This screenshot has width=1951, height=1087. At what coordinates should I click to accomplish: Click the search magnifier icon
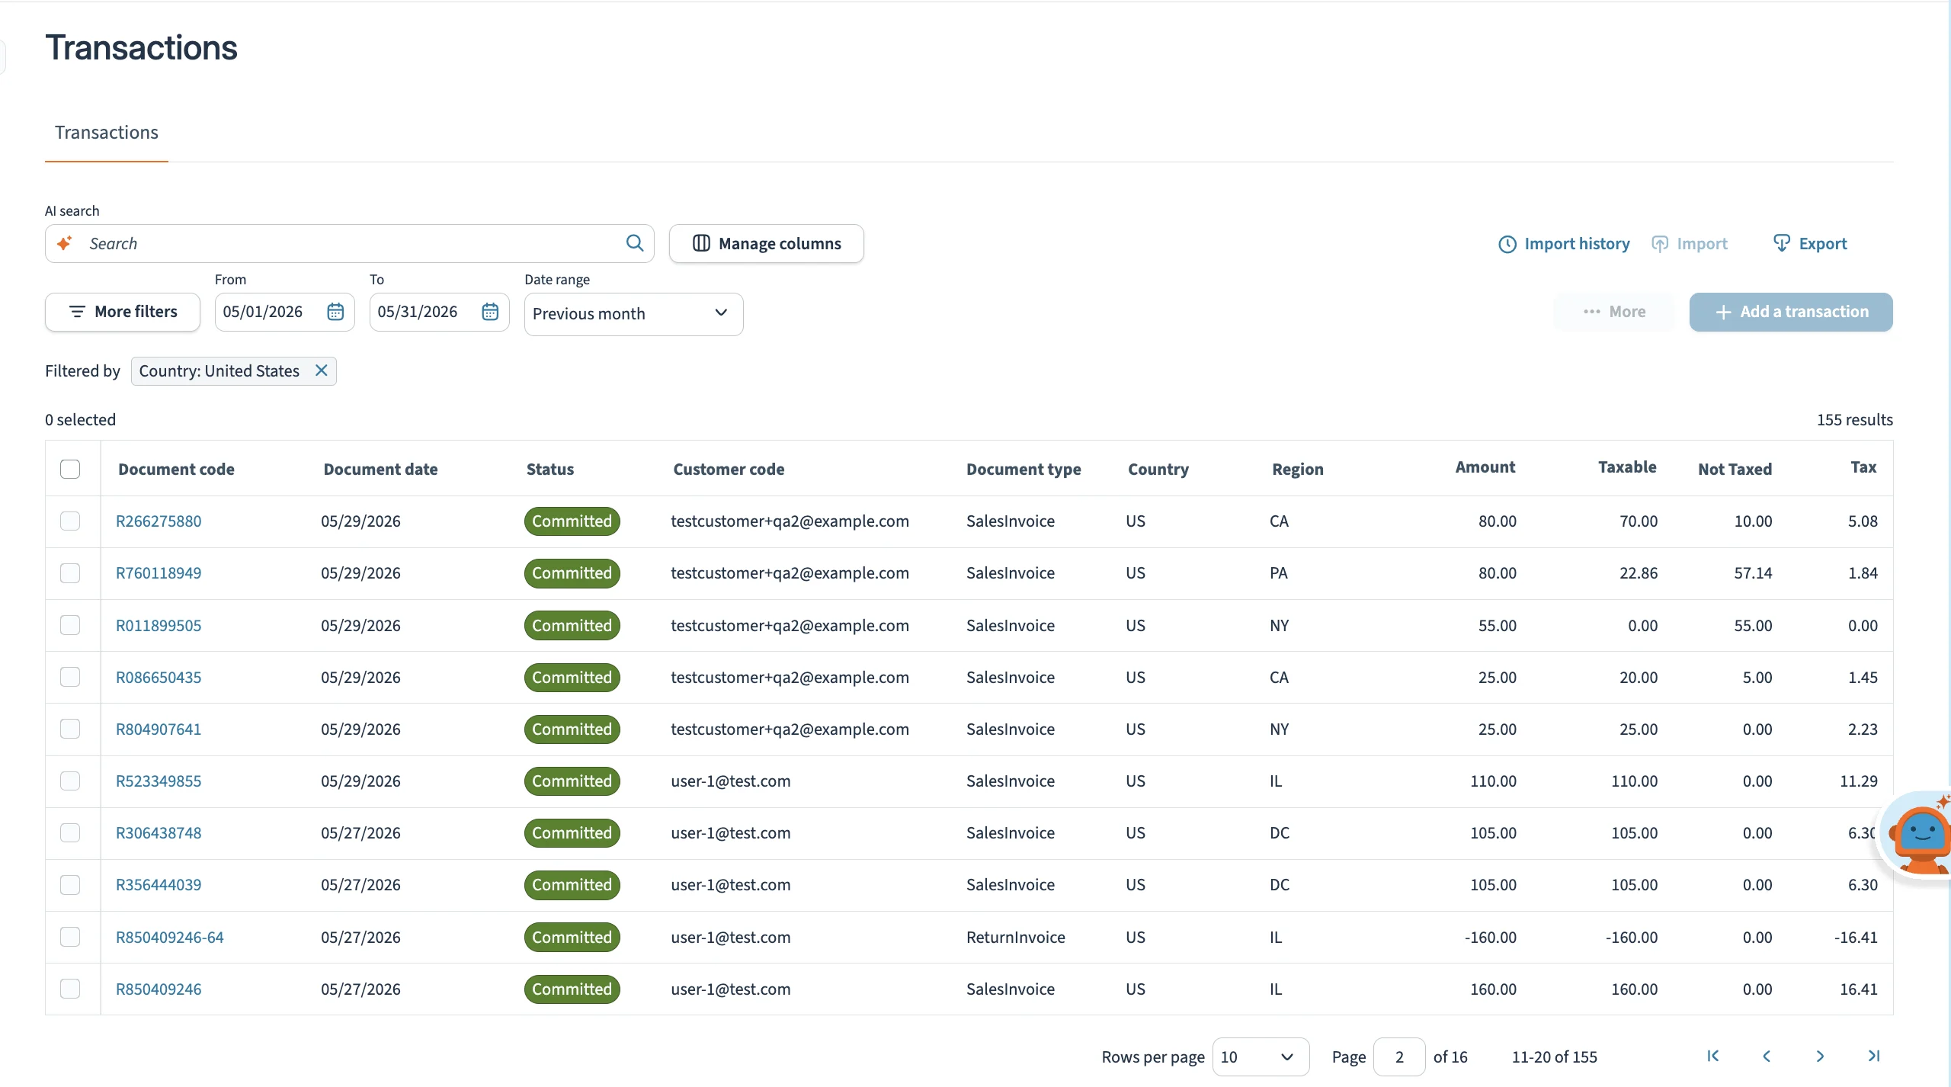634,243
